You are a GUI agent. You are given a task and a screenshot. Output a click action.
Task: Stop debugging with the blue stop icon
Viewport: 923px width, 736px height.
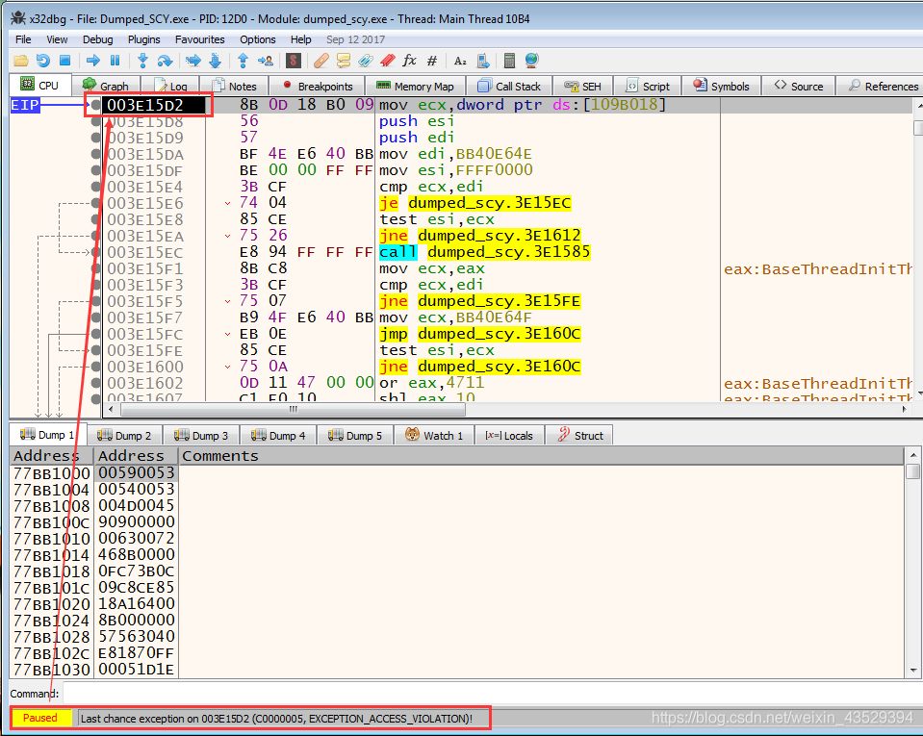(65, 61)
